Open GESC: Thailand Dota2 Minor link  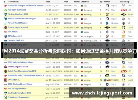(x=20, y=84)
